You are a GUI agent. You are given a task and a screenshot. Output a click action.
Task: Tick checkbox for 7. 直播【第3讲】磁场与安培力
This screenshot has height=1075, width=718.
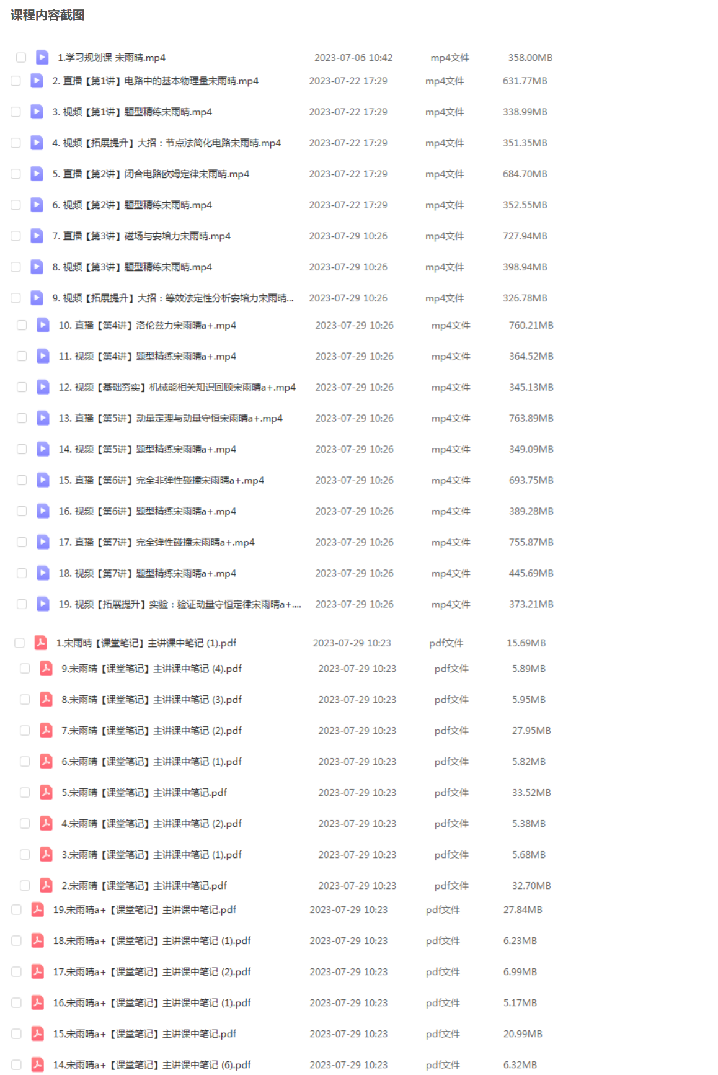click(x=16, y=236)
